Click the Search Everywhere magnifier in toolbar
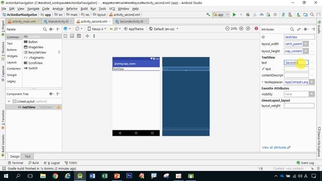The height and width of the screenshot is (181, 322). [x=312, y=15]
